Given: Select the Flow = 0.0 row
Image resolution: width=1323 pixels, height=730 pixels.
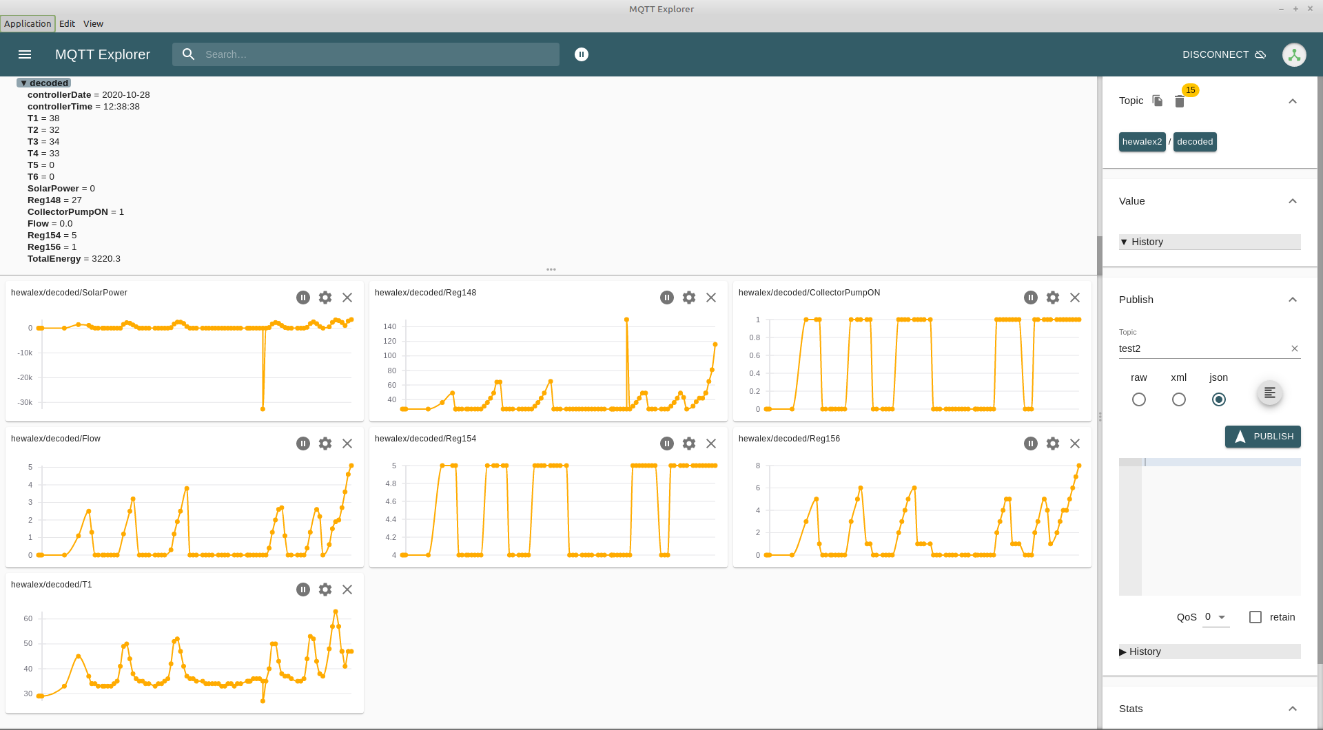Looking at the screenshot, I should [x=50, y=224].
